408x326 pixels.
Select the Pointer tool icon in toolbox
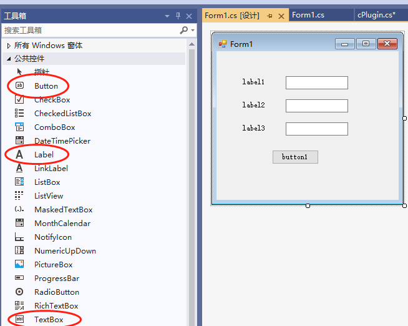[x=19, y=72]
